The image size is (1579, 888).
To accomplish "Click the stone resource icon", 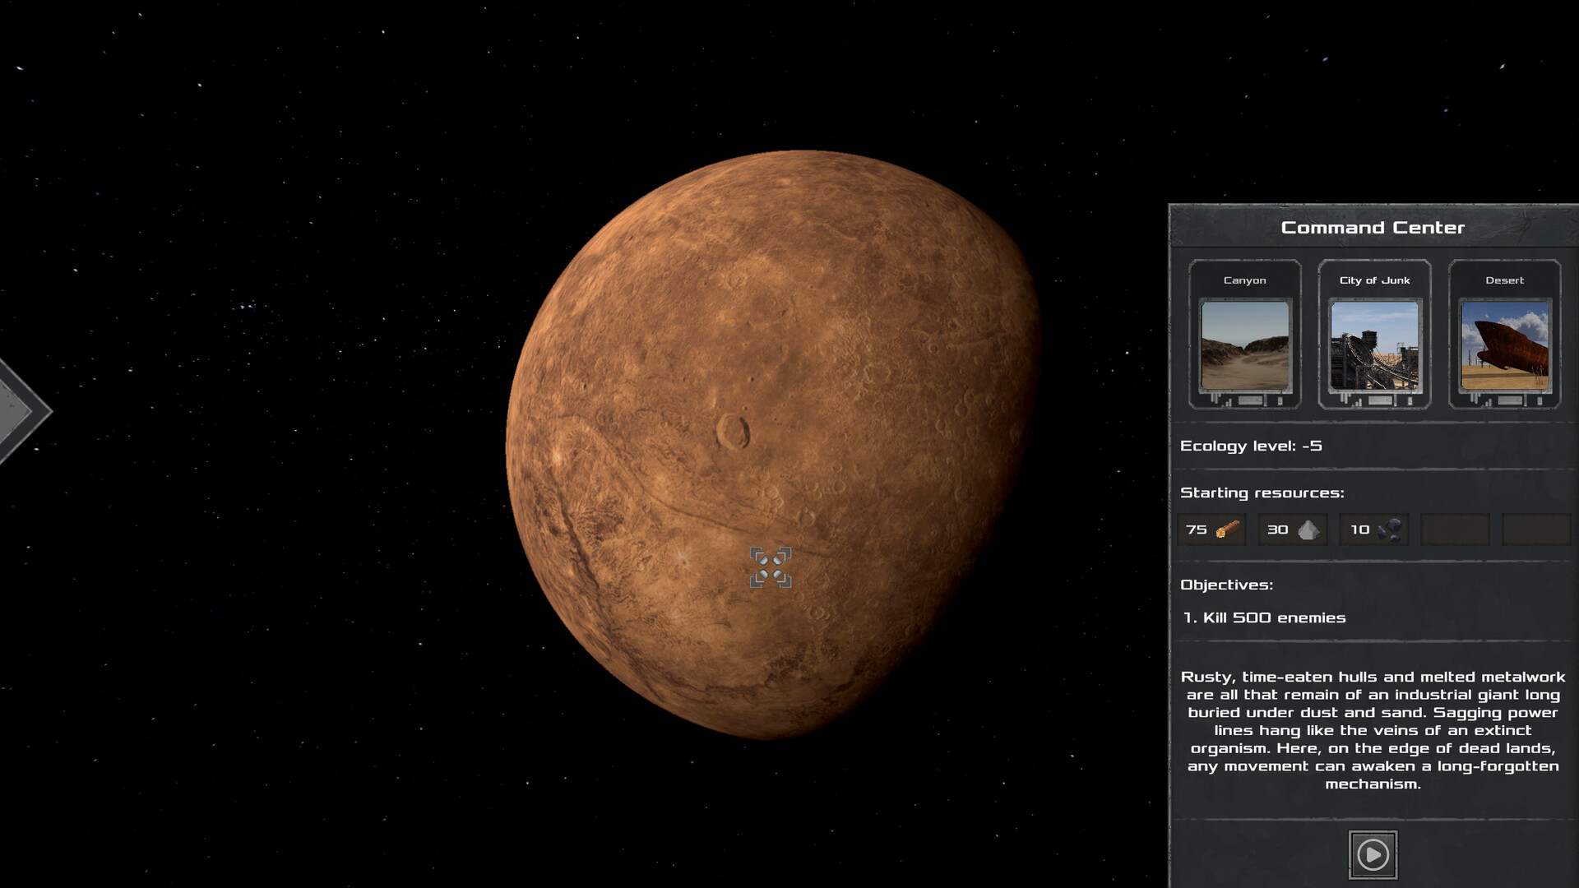I will [x=1308, y=530].
